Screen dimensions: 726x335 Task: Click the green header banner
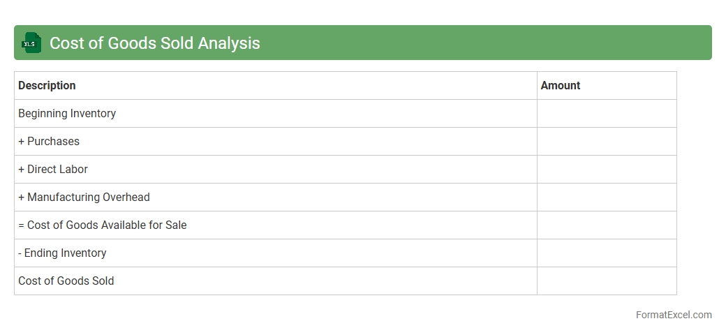[489, 43]
